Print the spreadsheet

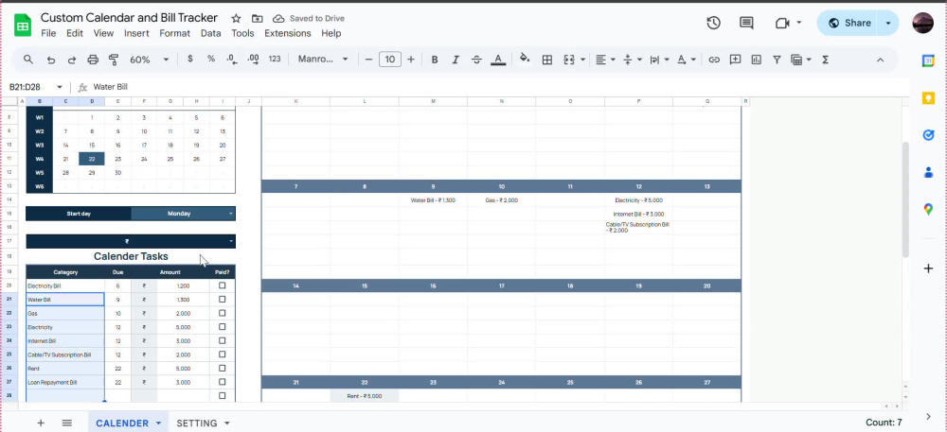[93, 59]
